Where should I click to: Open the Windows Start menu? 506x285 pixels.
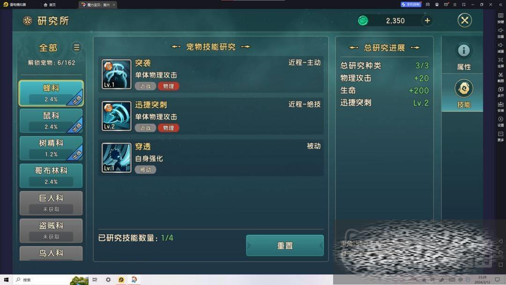click(6, 280)
